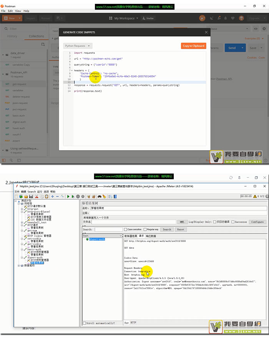Click JMeter Cut scissors icon
Viewport: 269px width, 339px height.
click(x=37, y=196)
